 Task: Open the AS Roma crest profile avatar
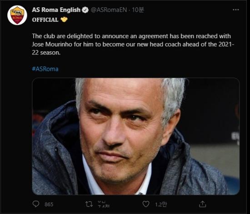[17, 15]
